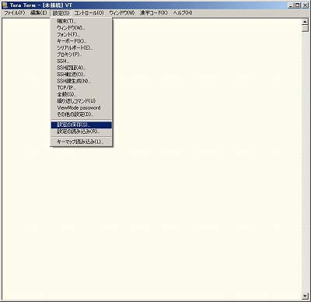Open the ウィンドウ(W) menu

[x=122, y=12]
